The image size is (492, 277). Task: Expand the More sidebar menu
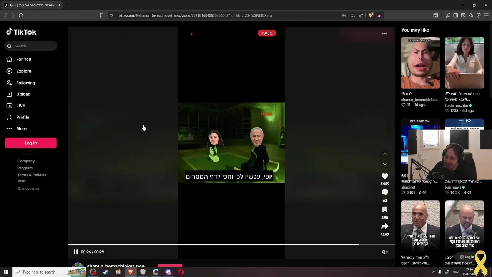21,128
